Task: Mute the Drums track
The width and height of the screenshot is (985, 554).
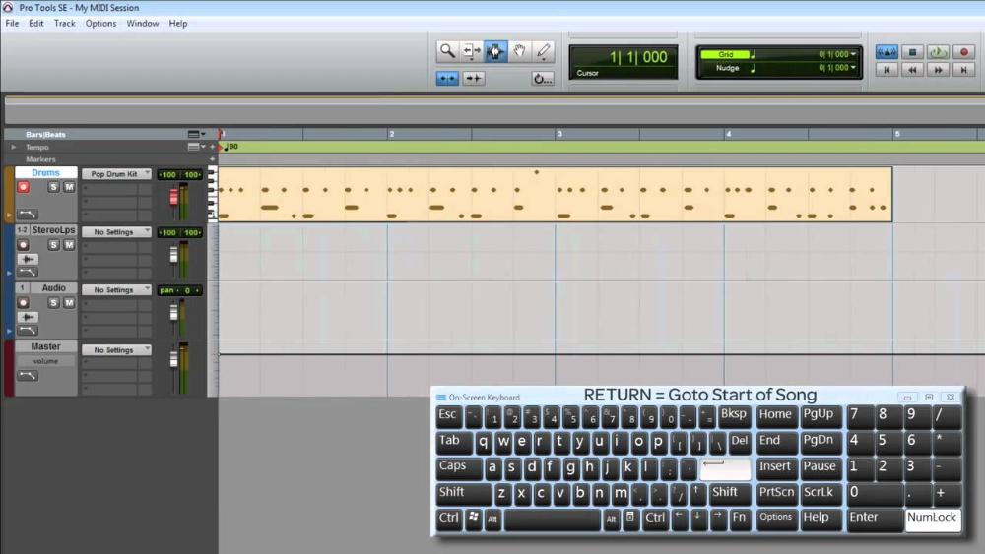Action: pyautogui.click(x=69, y=187)
